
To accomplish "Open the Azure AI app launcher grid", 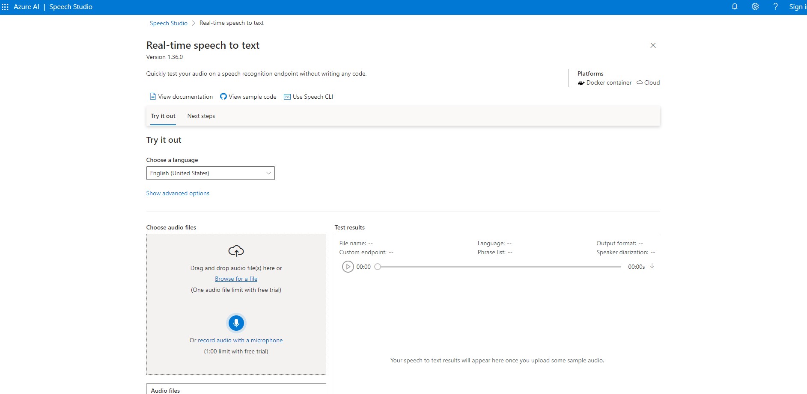I will 5,7.
